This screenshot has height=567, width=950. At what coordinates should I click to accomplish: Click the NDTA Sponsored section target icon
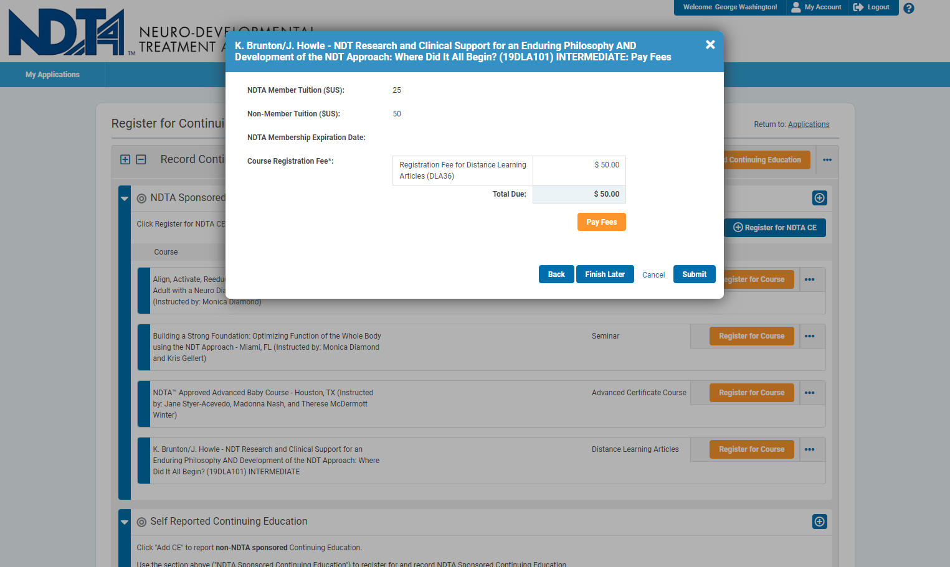[141, 199]
